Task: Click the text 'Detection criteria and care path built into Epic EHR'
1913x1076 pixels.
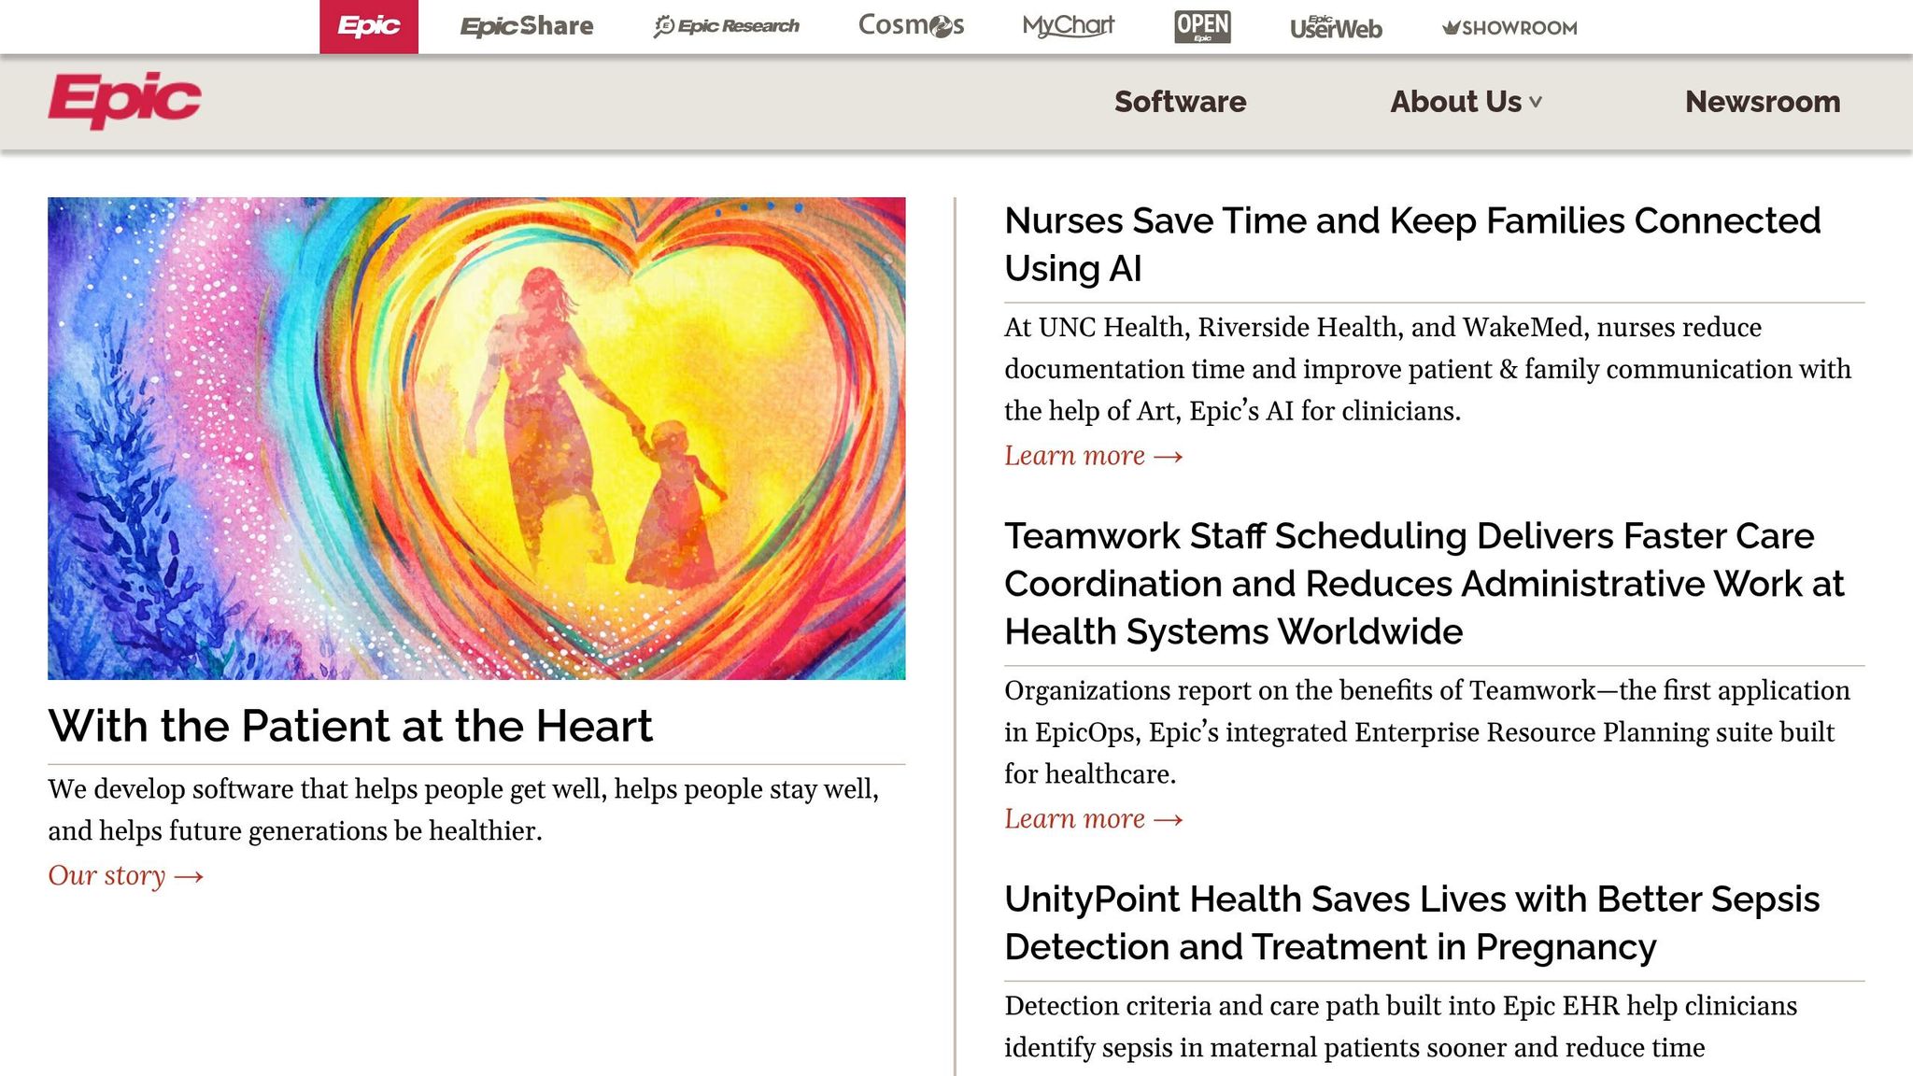Action: [1311, 1006]
